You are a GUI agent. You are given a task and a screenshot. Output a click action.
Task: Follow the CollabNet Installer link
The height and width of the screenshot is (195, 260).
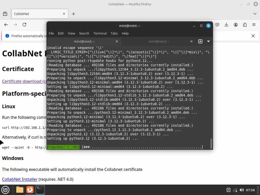pyautogui.click(x=20, y=179)
